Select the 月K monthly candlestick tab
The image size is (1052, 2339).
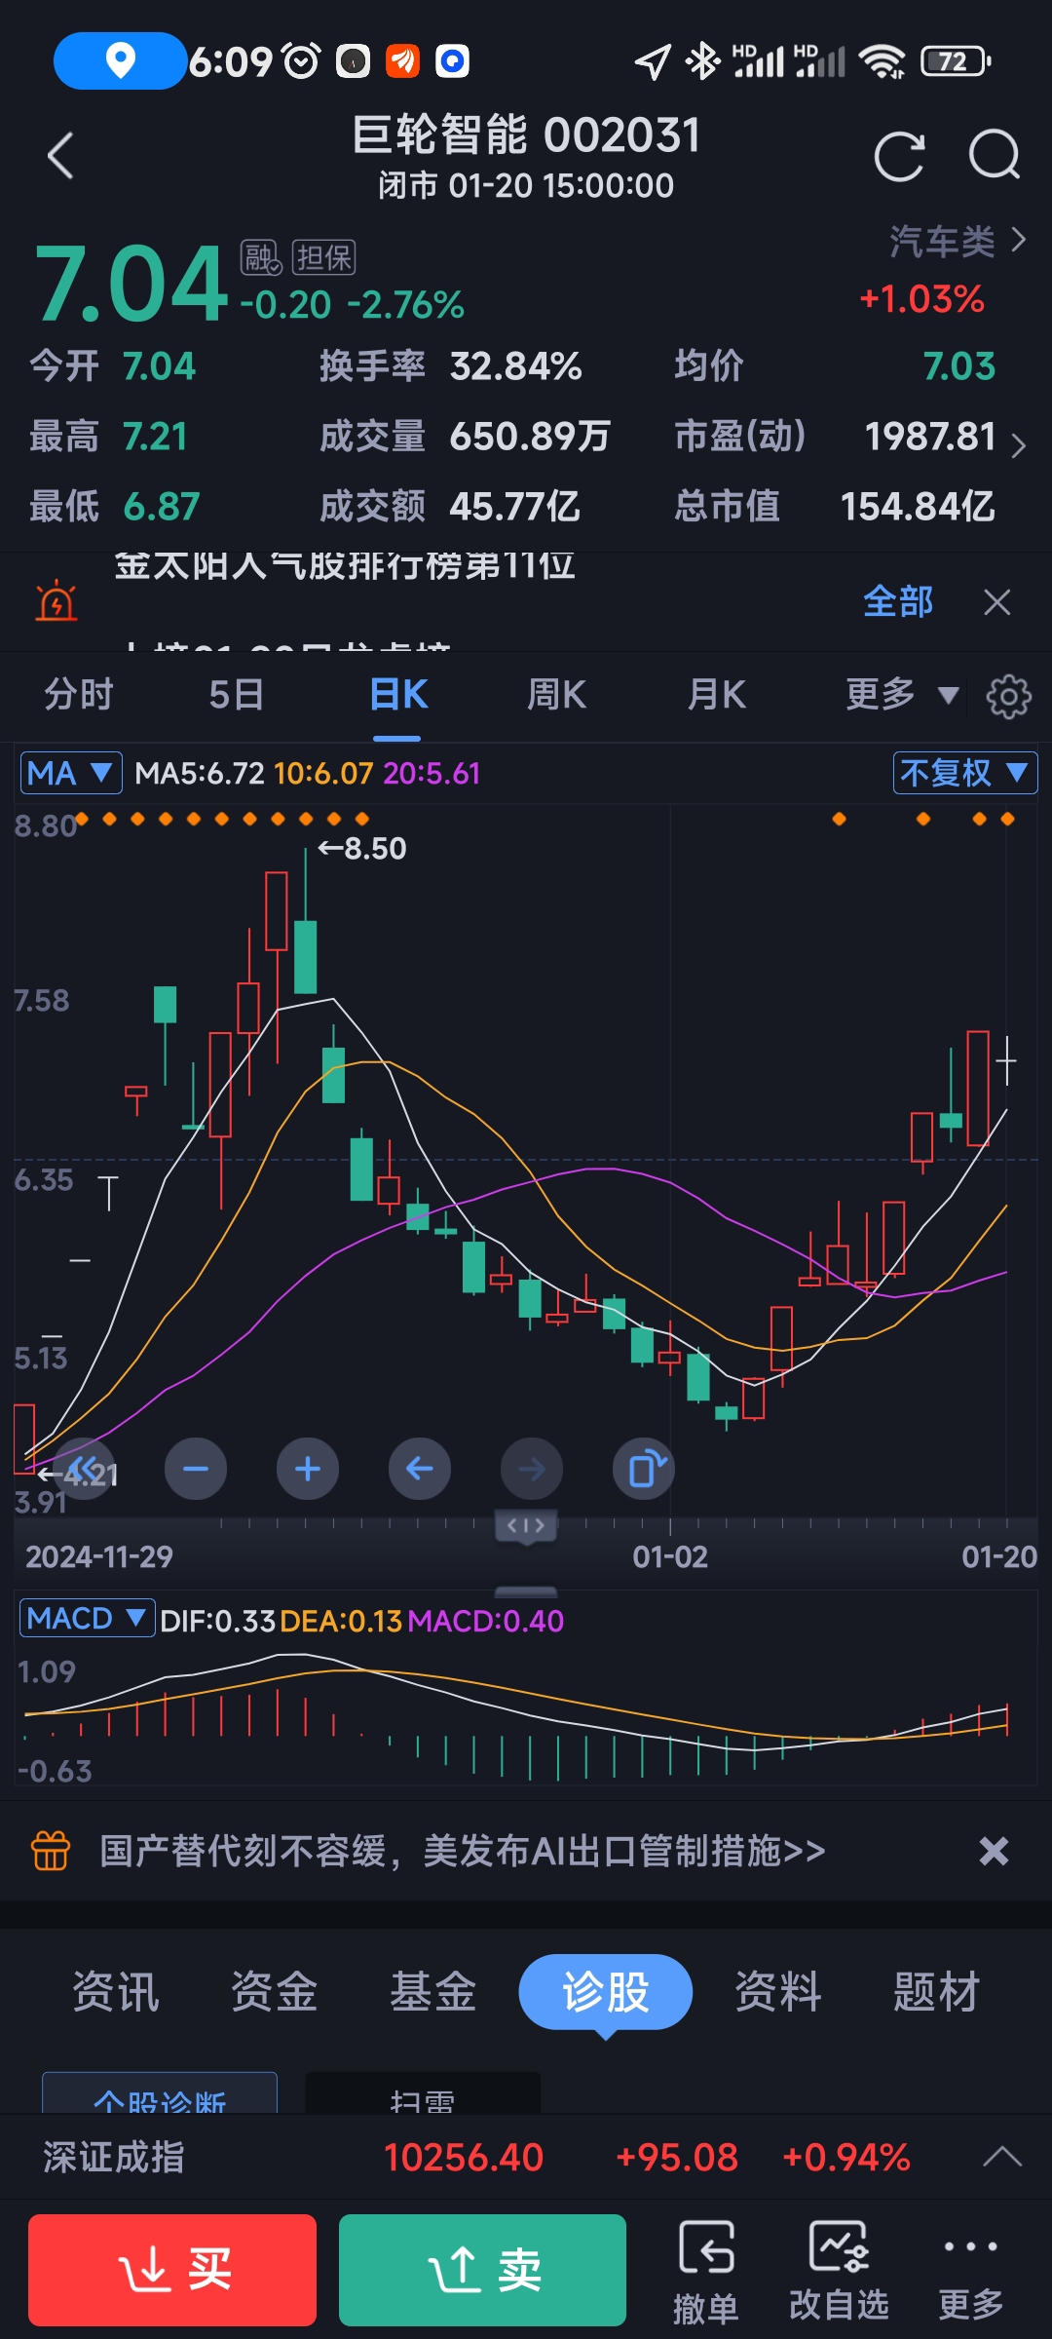(717, 695)
